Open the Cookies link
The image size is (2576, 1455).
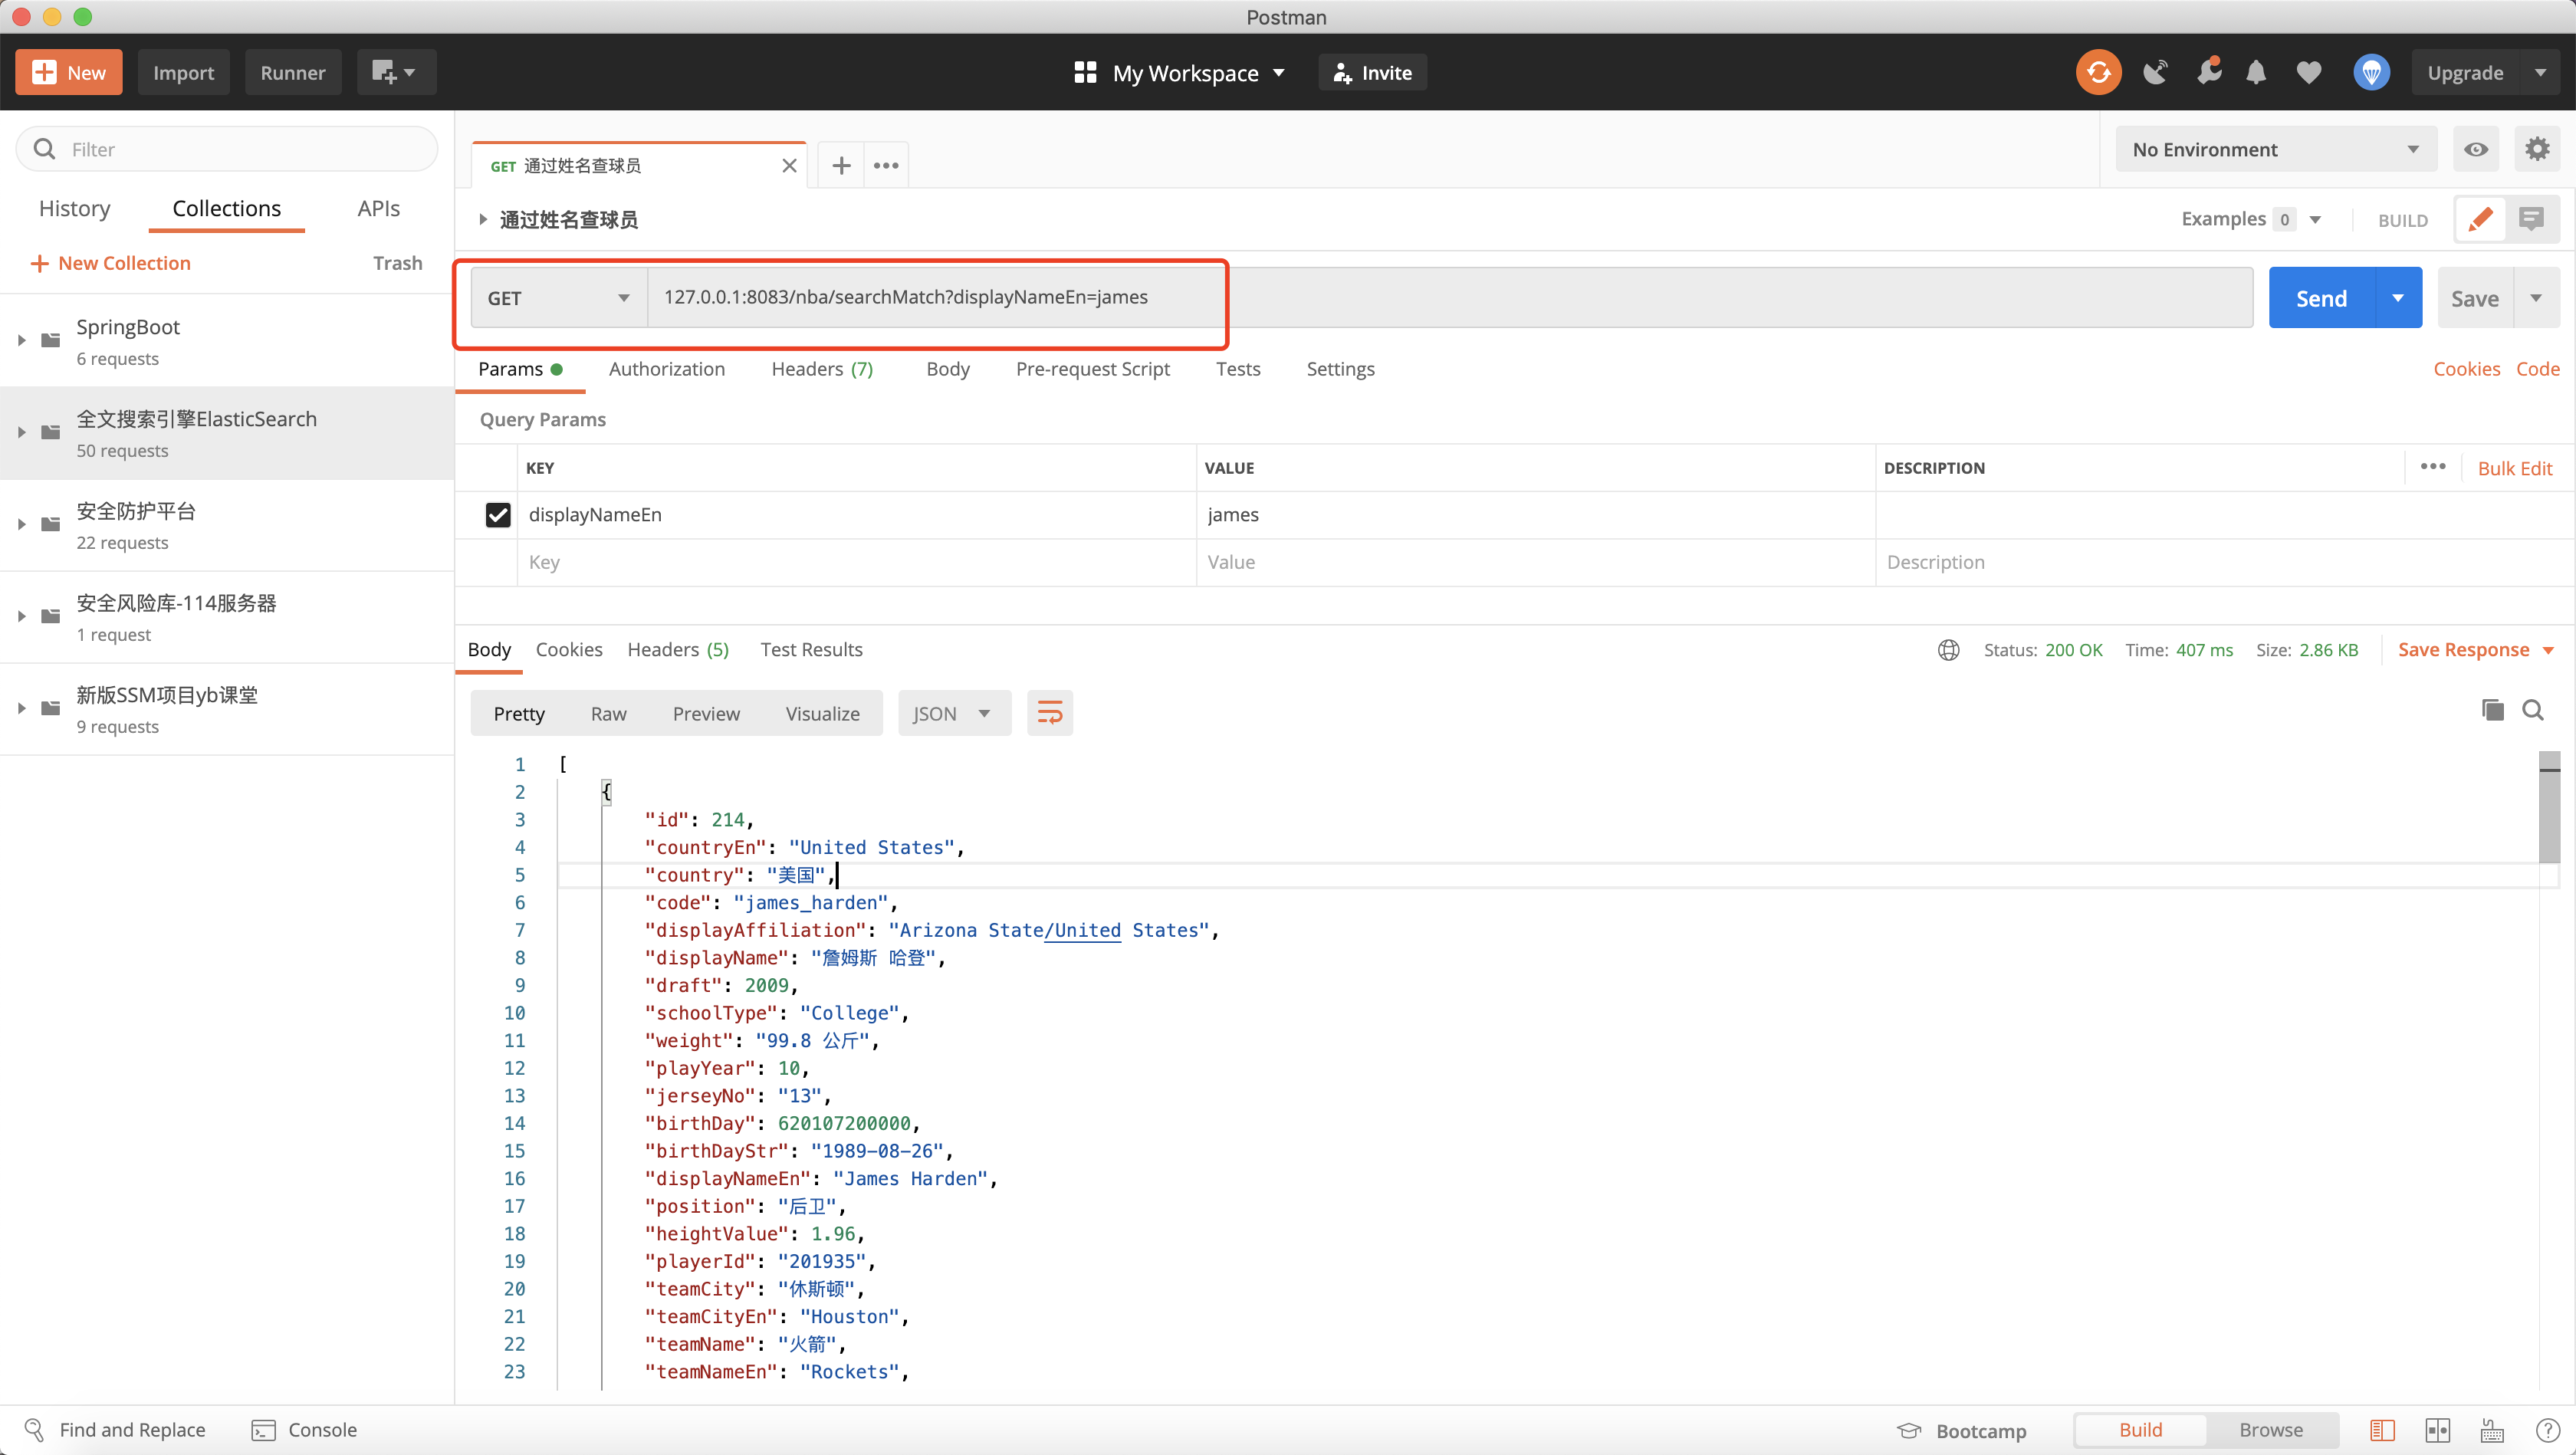(x=2466, y=369)
